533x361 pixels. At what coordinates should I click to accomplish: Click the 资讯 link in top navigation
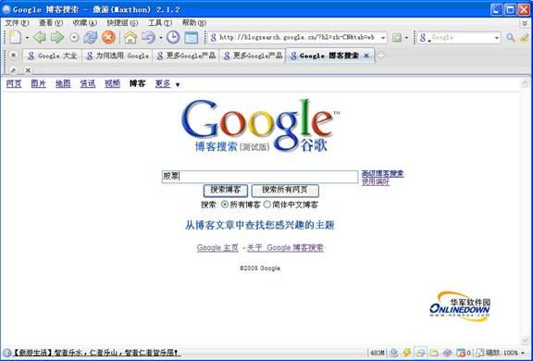point(87,83)
